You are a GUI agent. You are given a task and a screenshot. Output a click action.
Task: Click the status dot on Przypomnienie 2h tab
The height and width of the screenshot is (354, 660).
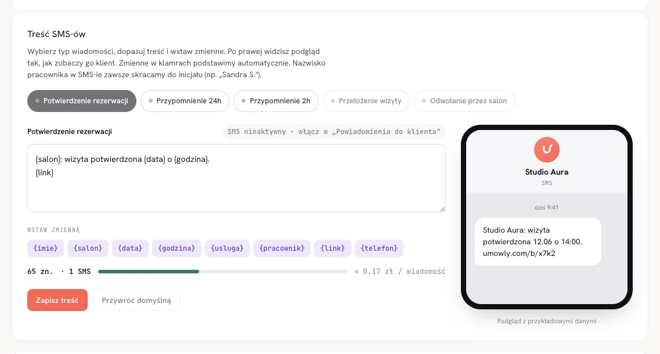click(243, 101)
